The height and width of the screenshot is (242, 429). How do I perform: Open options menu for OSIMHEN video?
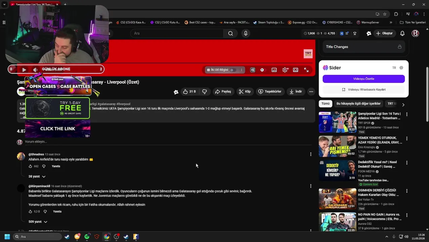(x=407, y=191)
